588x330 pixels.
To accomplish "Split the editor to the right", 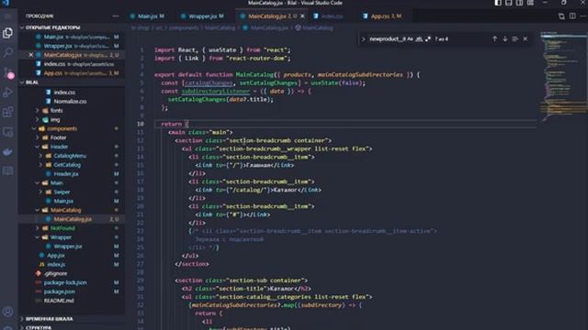I will point(572,16).
